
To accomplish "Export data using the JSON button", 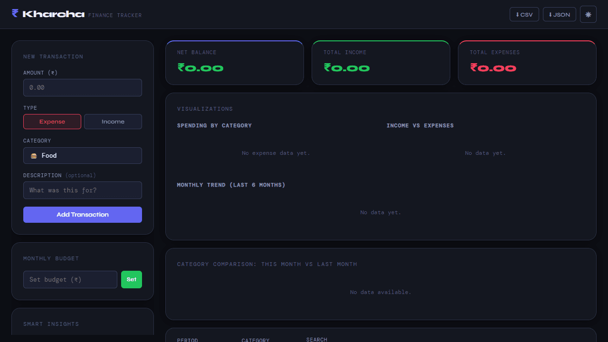I will click(560, 14).
